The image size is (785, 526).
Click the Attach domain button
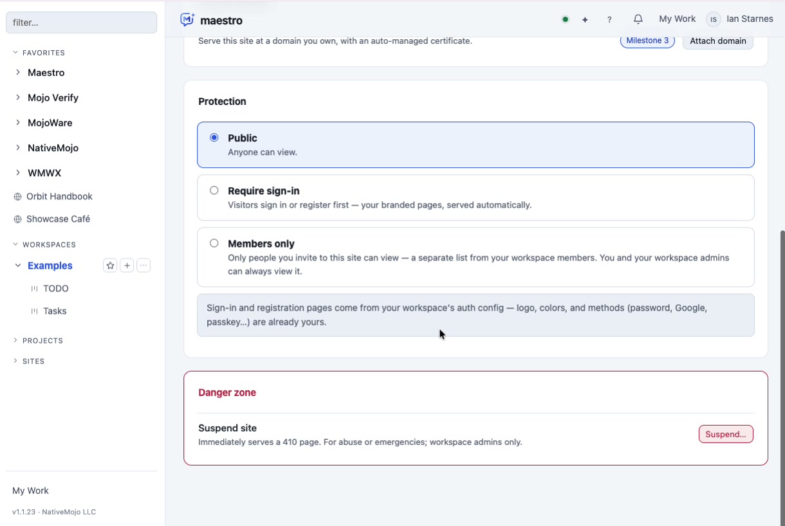718,41
